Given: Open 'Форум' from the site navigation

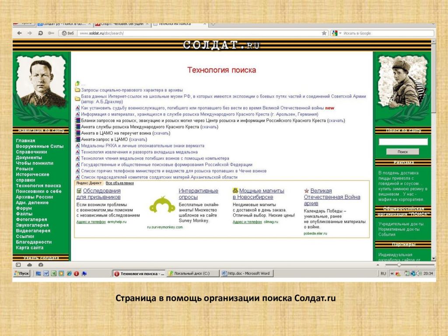Looking at the screenshot, I should [x=24, y=208].
